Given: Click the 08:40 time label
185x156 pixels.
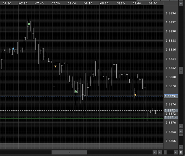Looking at the screenshot, I should click(137, 4).
